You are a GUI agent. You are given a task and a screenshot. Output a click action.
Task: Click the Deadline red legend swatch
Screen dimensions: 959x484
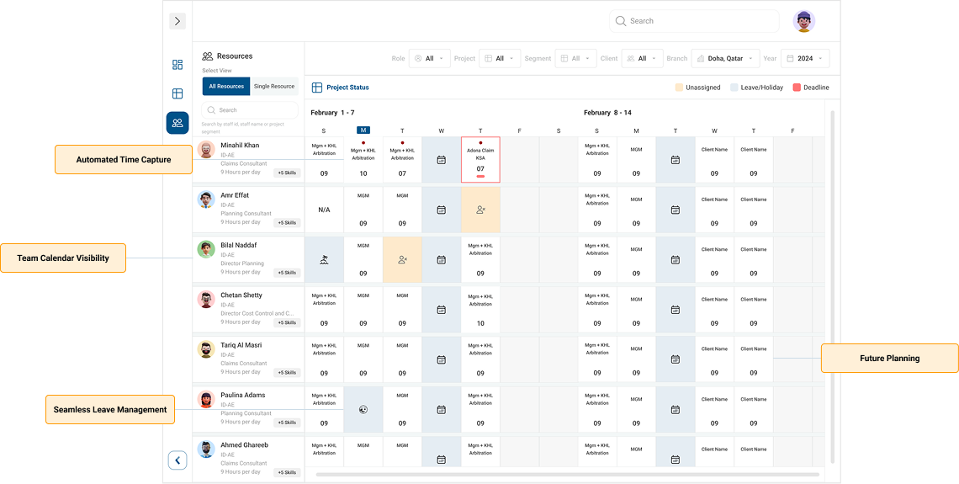pyautogui.click(x=797, y=88)
